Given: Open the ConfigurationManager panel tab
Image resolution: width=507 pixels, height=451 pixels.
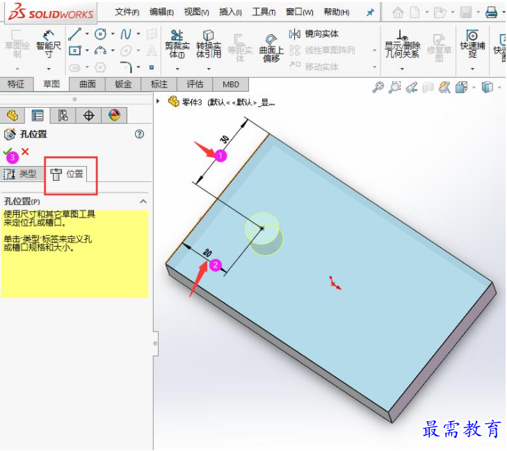Looking at the screenshot, I should 63,115.
